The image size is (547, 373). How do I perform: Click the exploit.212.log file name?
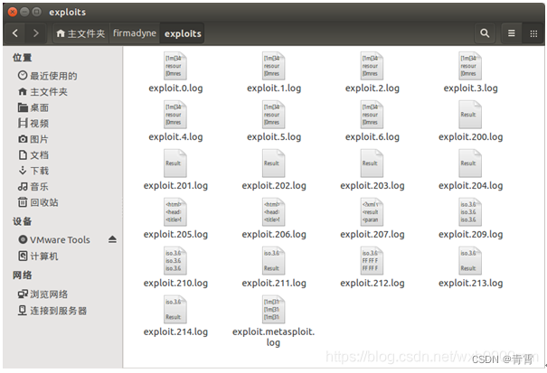pos(373,283)
